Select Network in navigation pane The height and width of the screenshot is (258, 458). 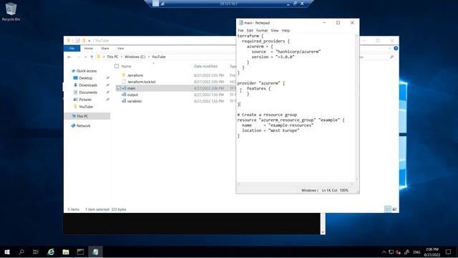83,126
